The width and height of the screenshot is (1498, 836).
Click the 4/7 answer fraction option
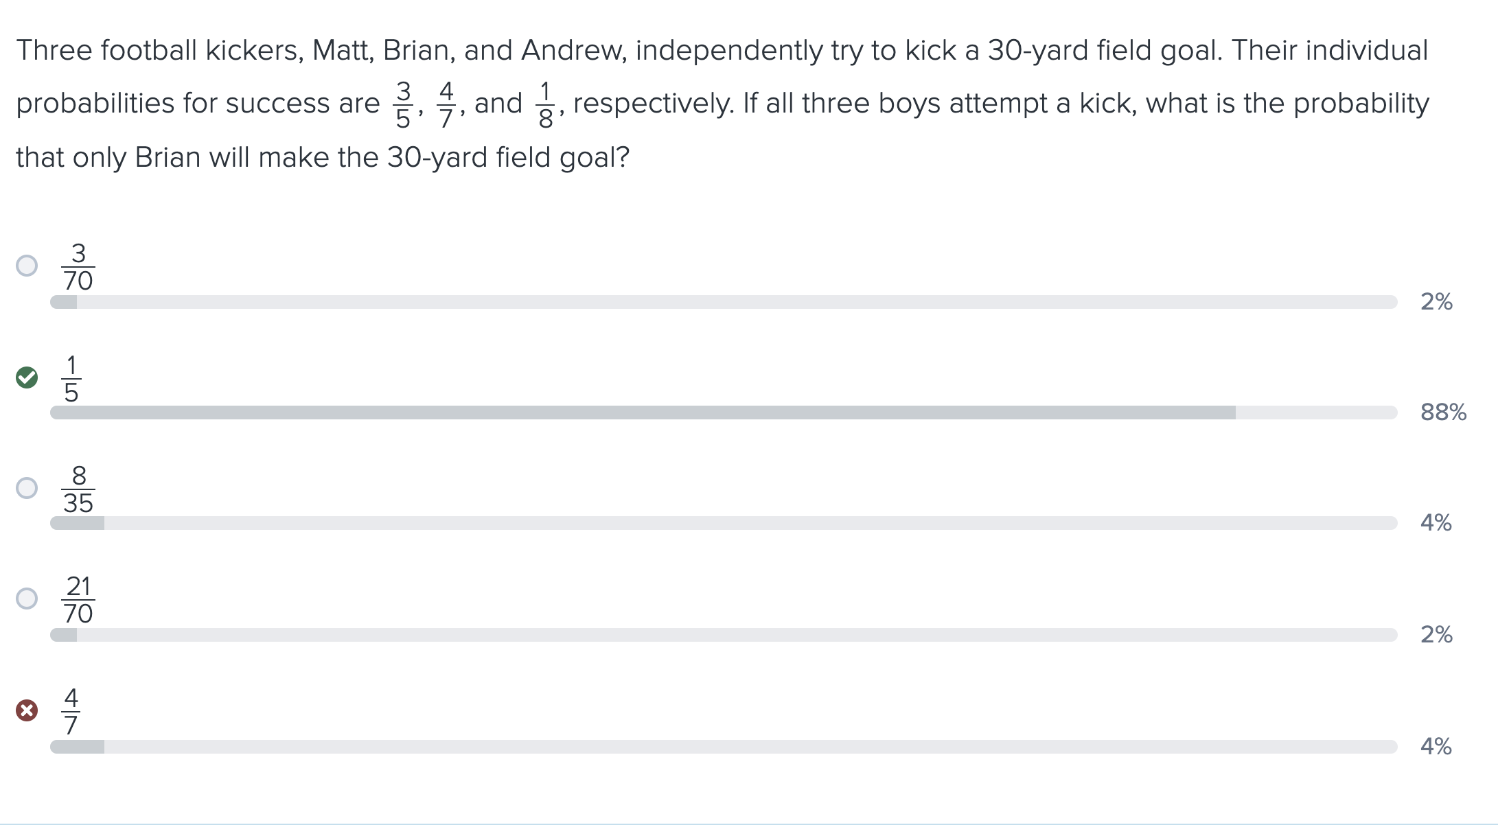pyautogui.click(x=71, y=711)
